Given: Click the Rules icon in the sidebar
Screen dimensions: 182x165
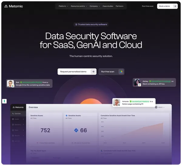Looking at the screenshot, I should (x=13, y=130).
